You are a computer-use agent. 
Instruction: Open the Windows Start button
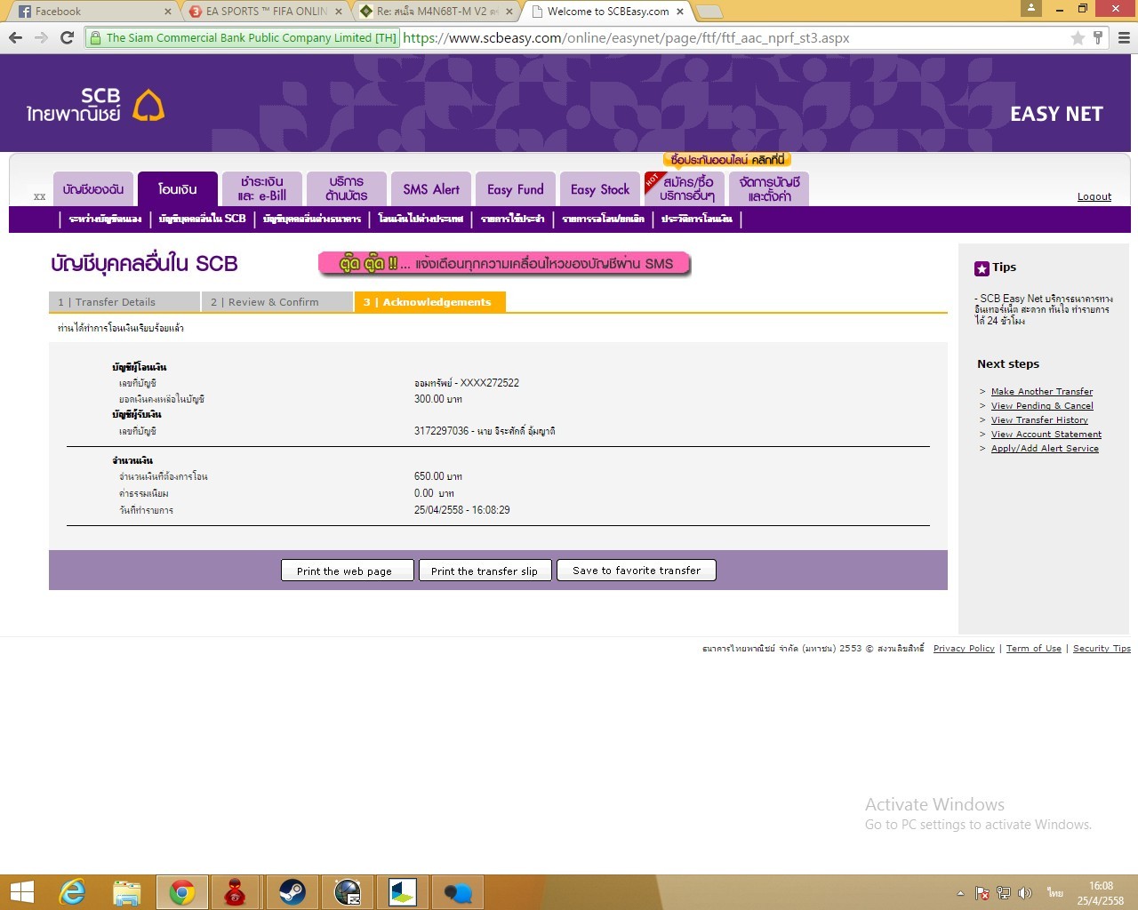click(21, 892)
